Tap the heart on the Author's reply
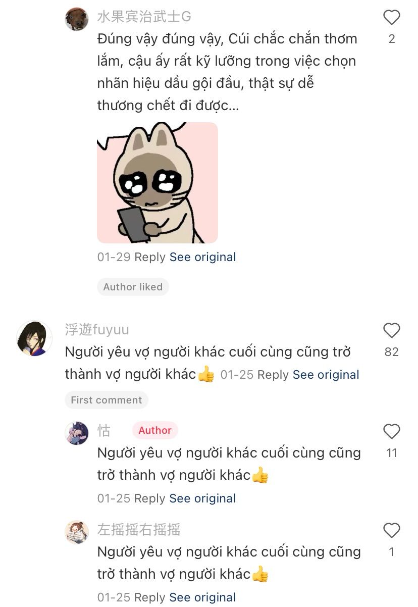 click(x=391, y=431)
